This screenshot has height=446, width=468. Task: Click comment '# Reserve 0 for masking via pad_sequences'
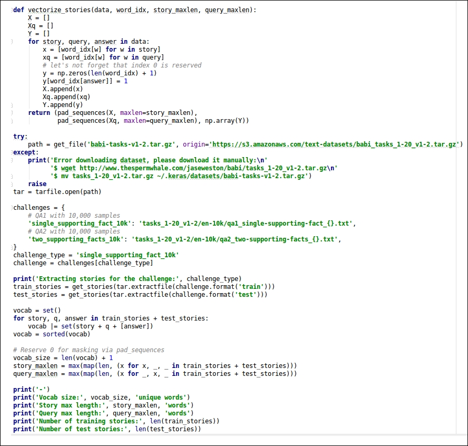pos(89,350)
